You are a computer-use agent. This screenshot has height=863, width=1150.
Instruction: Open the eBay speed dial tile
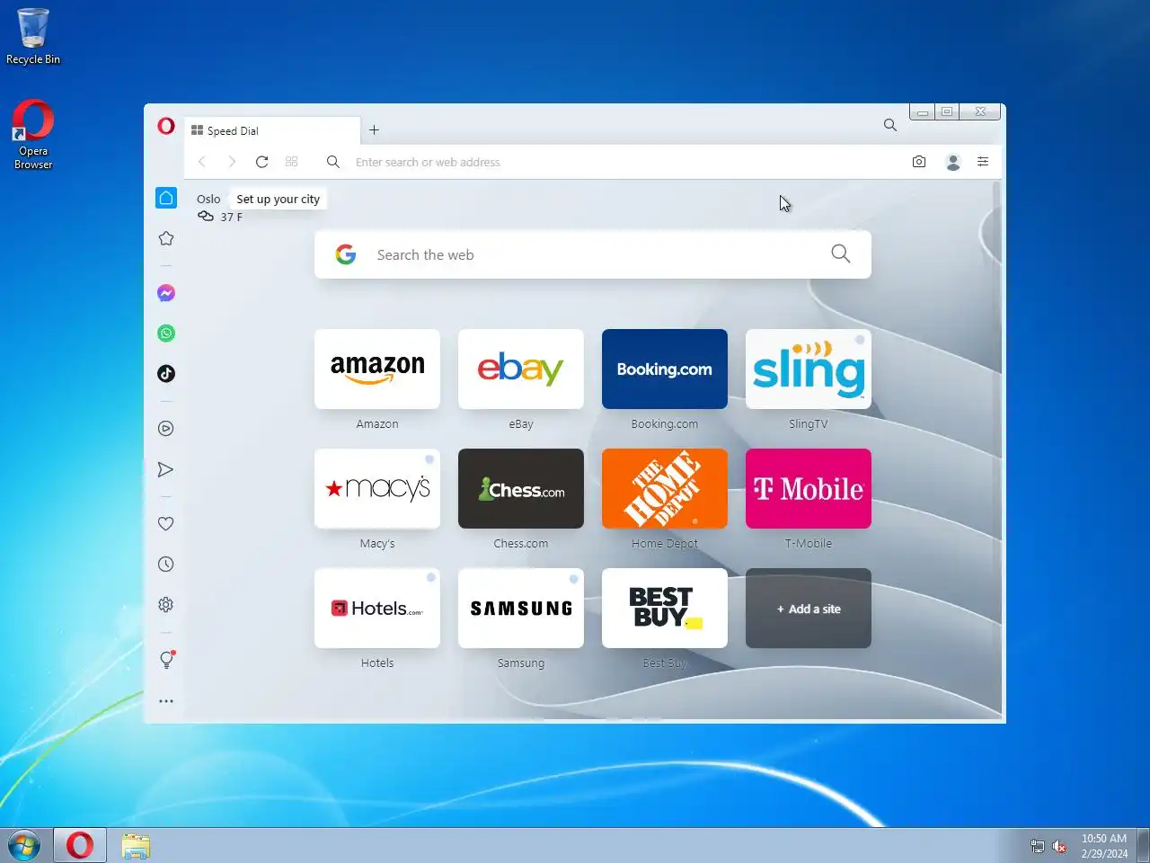coord(521,369)
